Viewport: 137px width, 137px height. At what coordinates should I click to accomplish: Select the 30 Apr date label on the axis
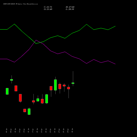coord(72,130)
